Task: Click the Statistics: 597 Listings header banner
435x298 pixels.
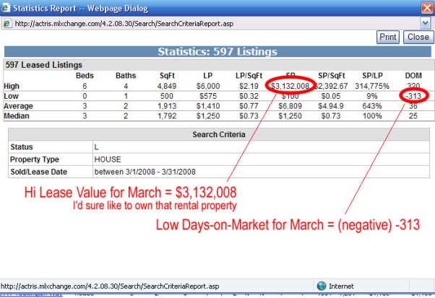Action: (x=217, y=52)
